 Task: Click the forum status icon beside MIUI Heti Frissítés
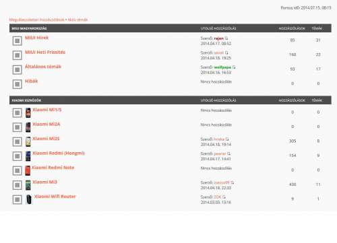pyautogui.click(x=18, y=55)
